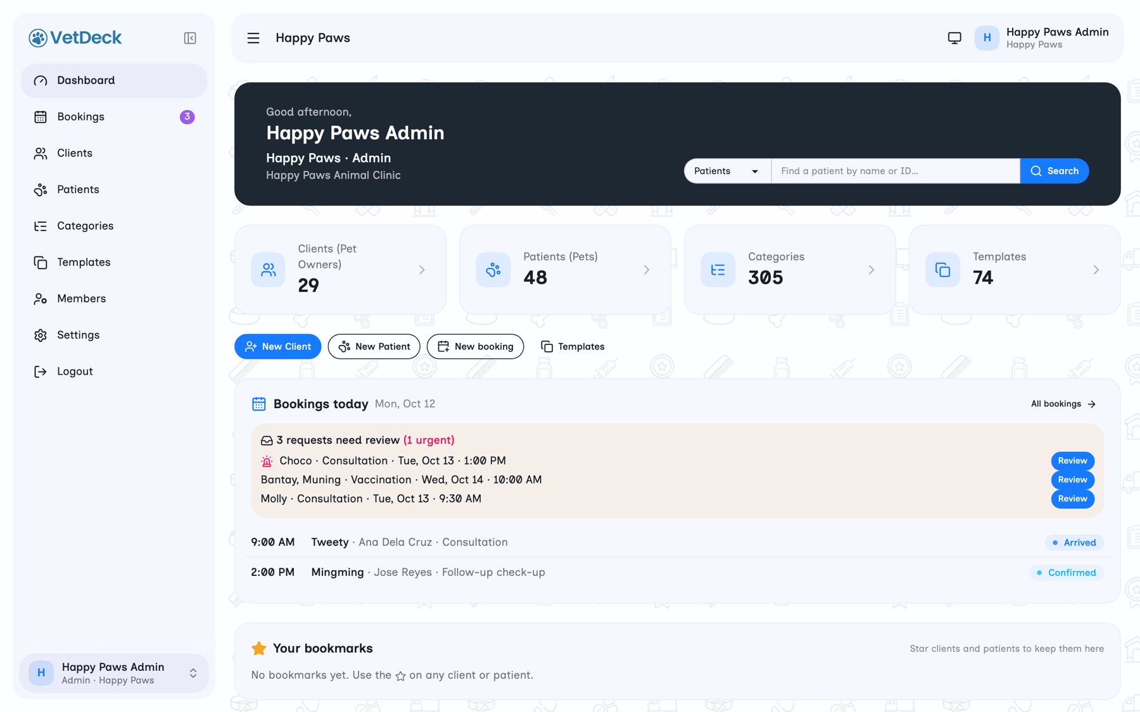This screenshot has width=1140, height=712.
Task: Open the All bookings link
Action: tap(1063, 404)
